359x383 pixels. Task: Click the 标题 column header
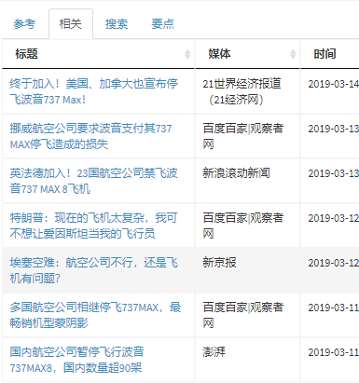click(x=98, y=54)
